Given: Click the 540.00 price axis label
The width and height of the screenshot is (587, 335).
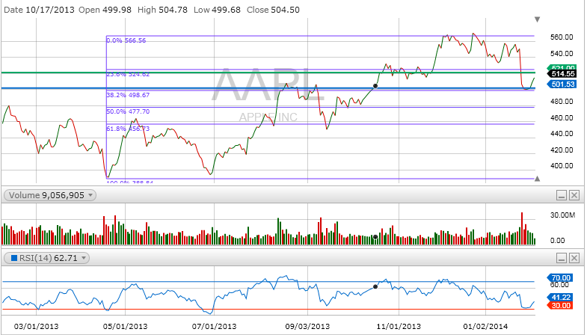Looking at the screenshot, I should click(562, 54).
